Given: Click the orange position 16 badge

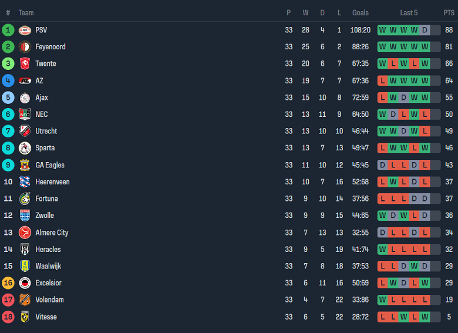Looking at the screenshot, I should pos(8,283).
